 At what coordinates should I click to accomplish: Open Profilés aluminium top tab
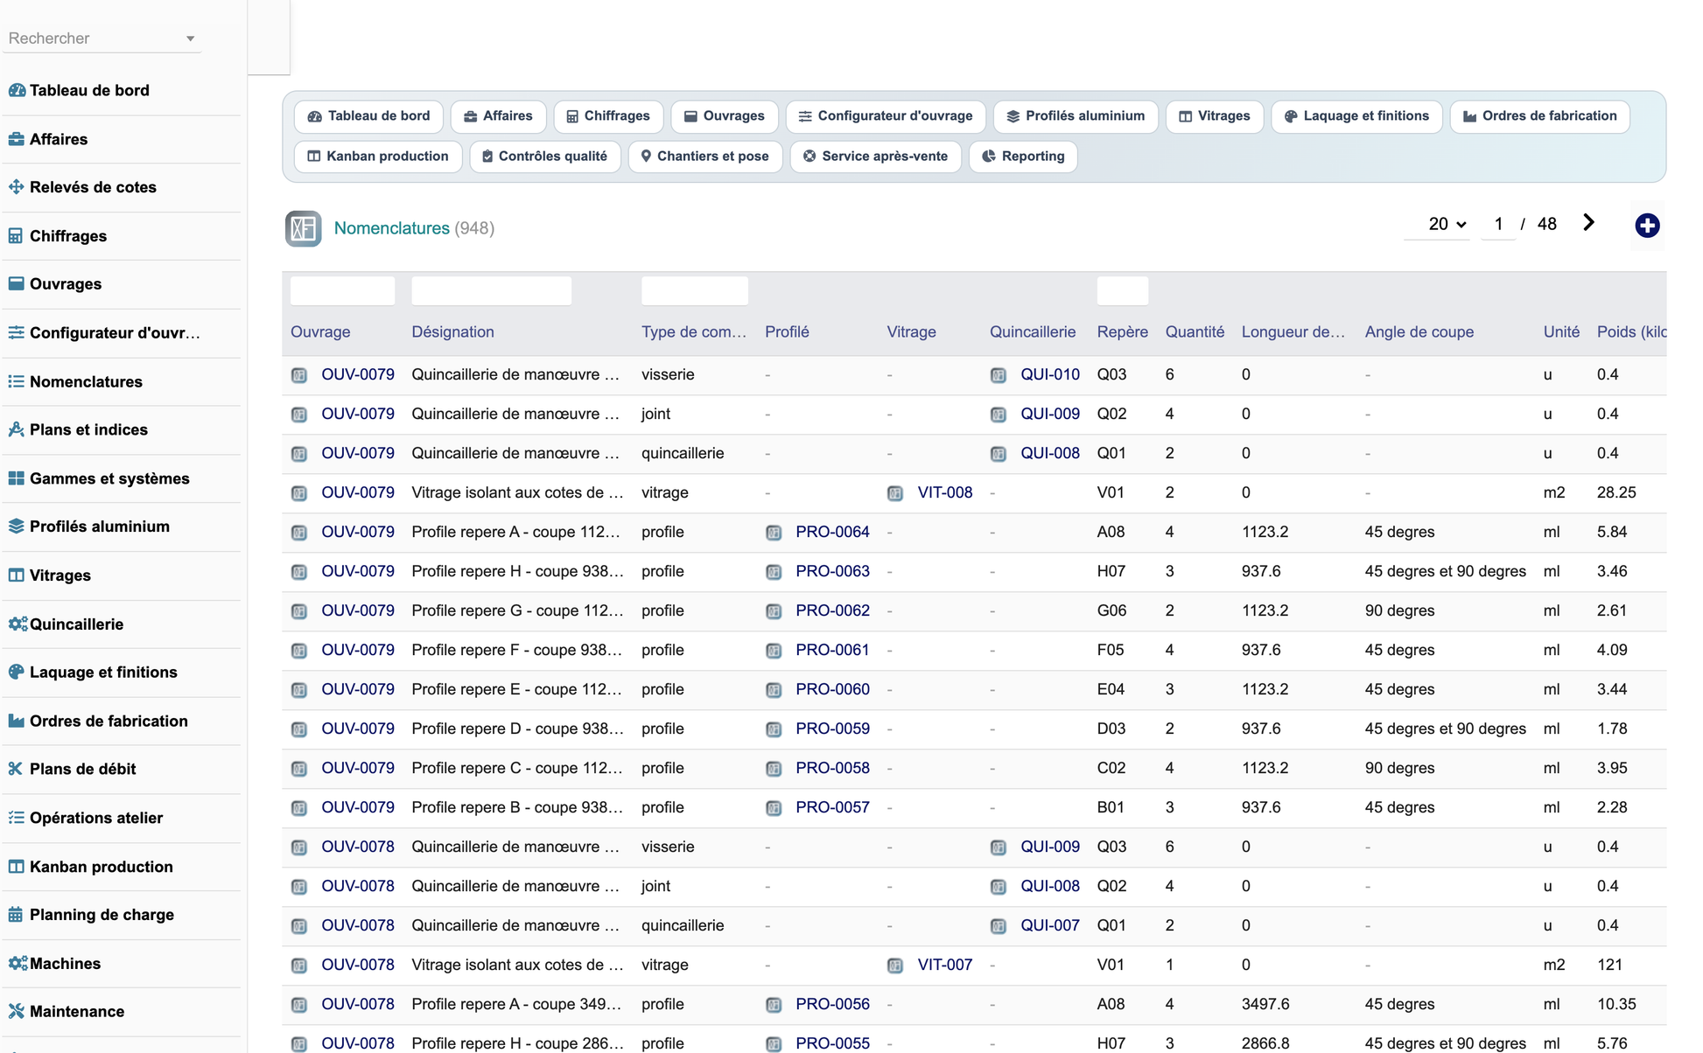click(x=1076, y=116)
